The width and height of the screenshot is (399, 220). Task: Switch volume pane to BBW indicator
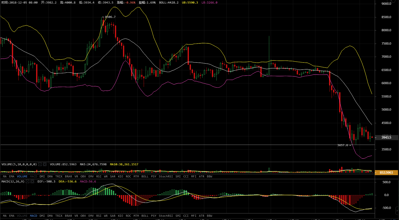click(x=210, y=176)
